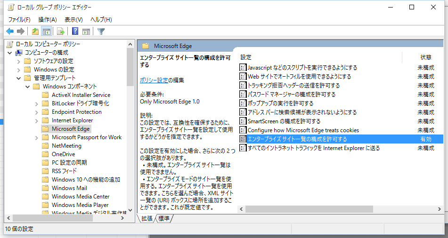The height and width of the screenshot is (238, 448).
Task: Select アドレス バーに検索候補 setting row
Action: click(341, 112)
